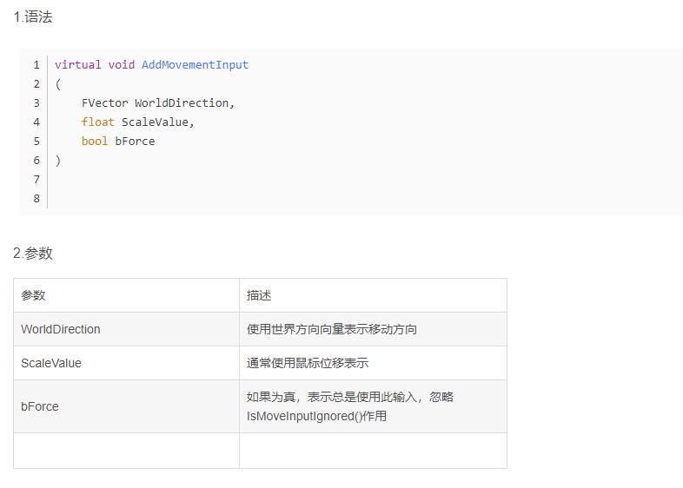Click "FVector" type on code line 3
683x488 pixels.
[104, 103]
